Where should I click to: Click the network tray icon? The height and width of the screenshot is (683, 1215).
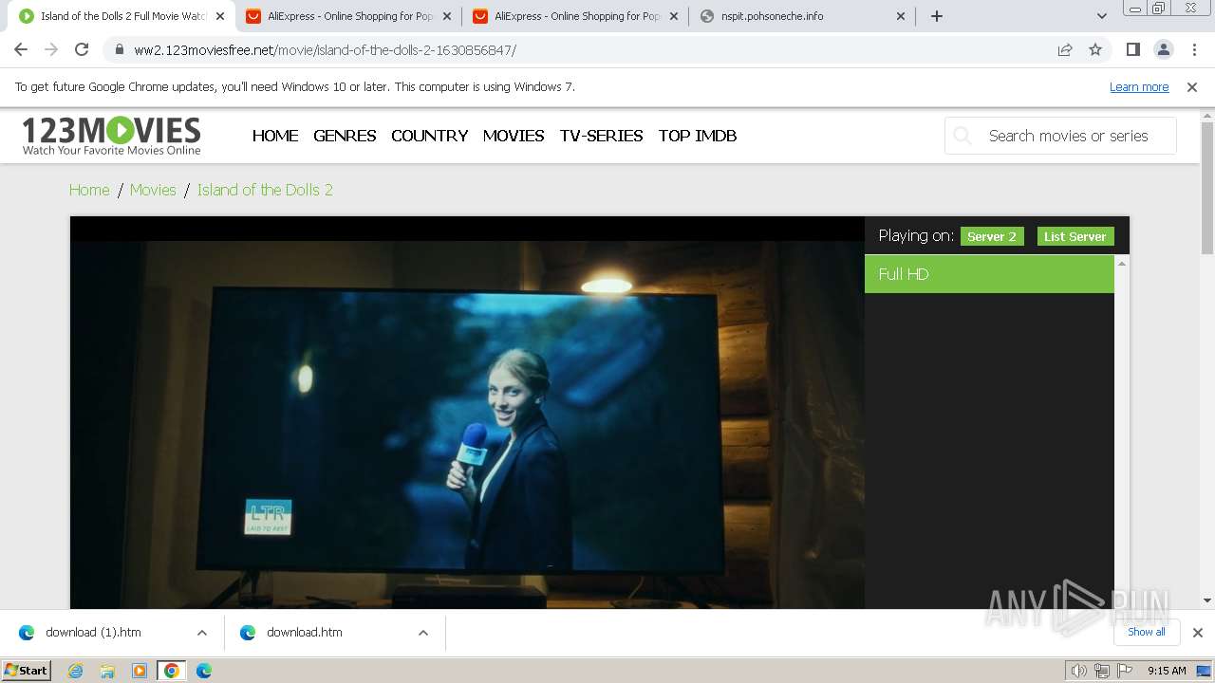(1102, 671)
